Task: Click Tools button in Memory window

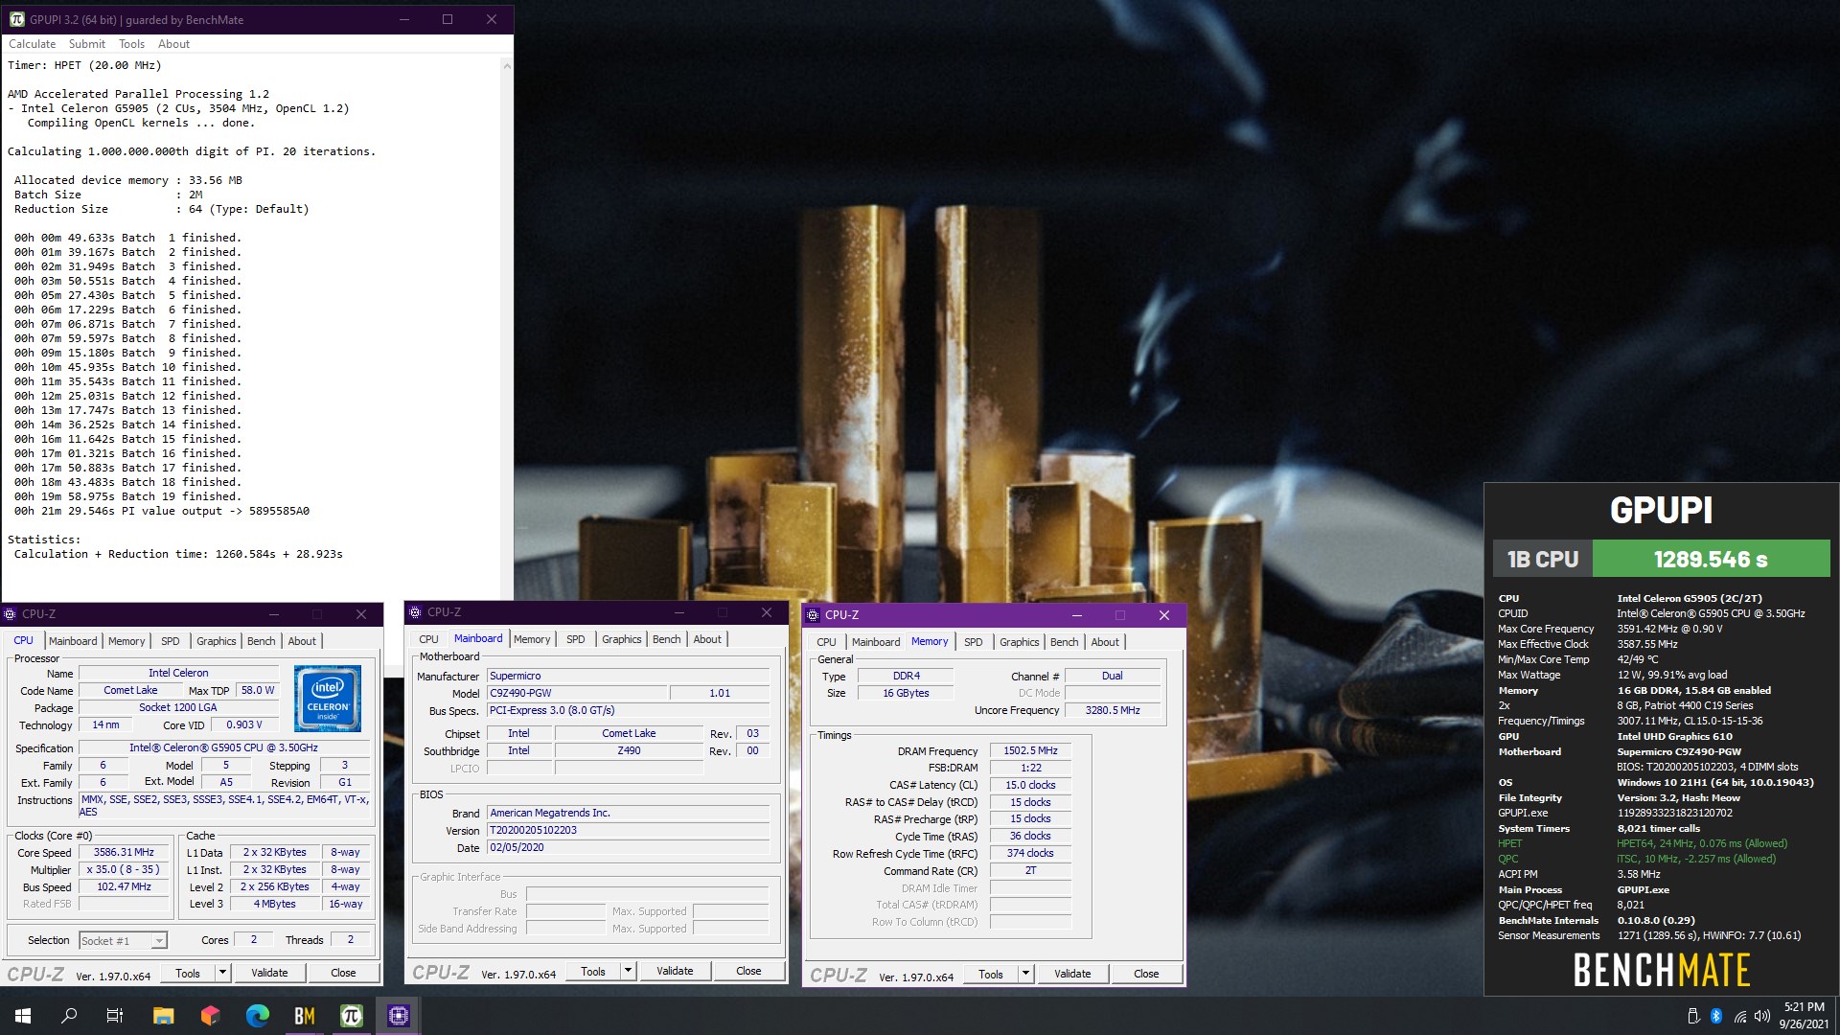Action: tap(991, 974)
